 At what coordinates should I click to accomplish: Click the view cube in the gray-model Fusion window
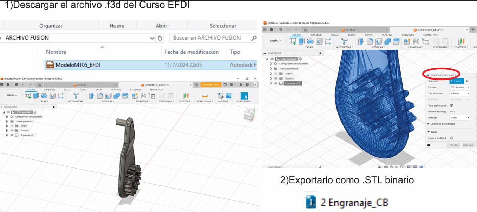point(248,115)
